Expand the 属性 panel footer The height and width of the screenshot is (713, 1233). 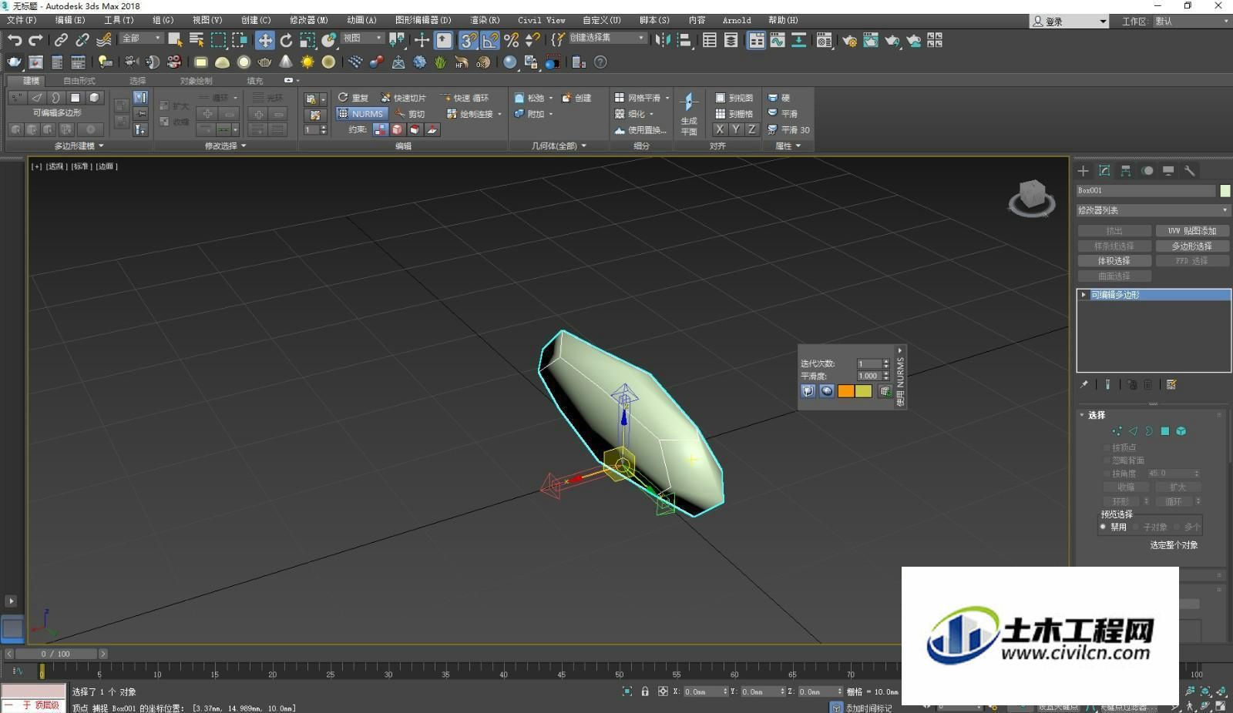click(x=788, y=146)
